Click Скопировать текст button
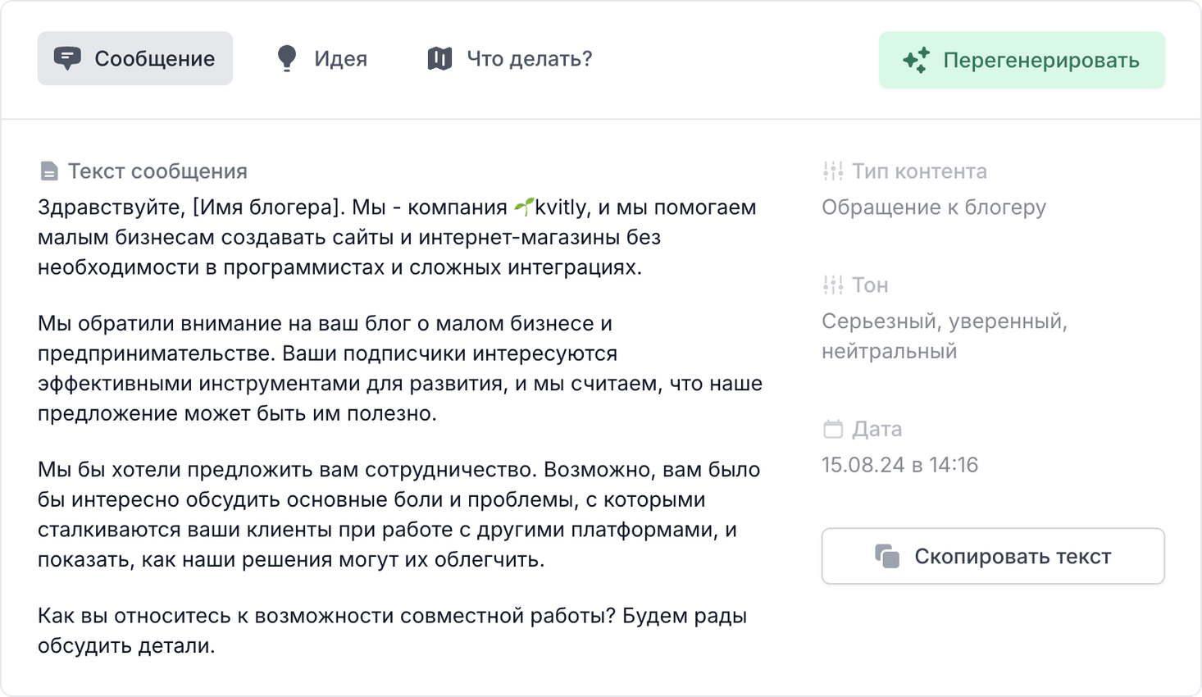1202x697 pixels. click(993, 556)
